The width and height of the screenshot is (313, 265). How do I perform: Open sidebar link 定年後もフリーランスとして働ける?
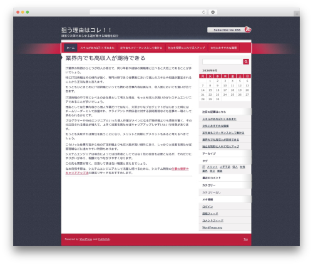pos(223,133)
